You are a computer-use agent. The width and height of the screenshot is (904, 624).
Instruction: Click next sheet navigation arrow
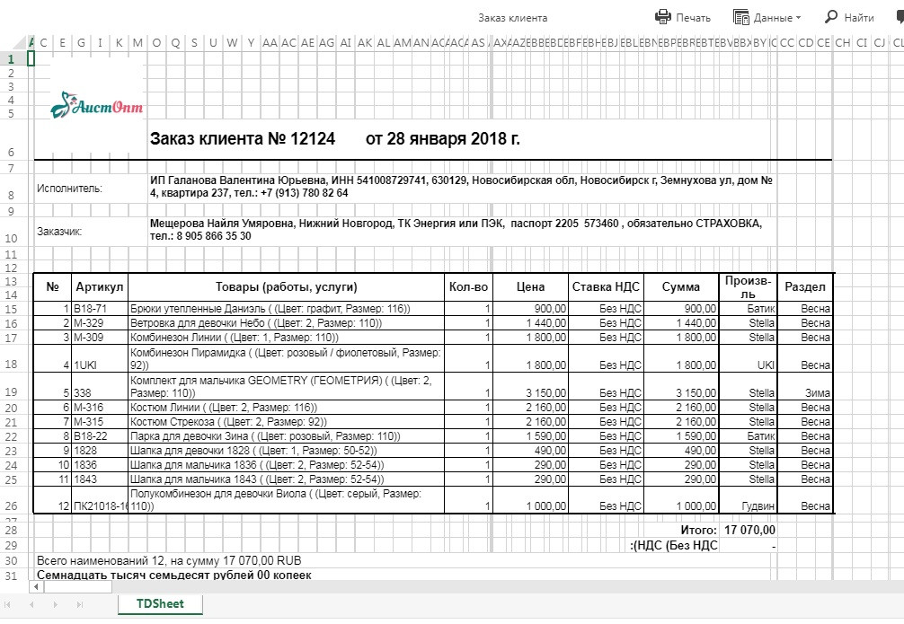tap(56, 604)
